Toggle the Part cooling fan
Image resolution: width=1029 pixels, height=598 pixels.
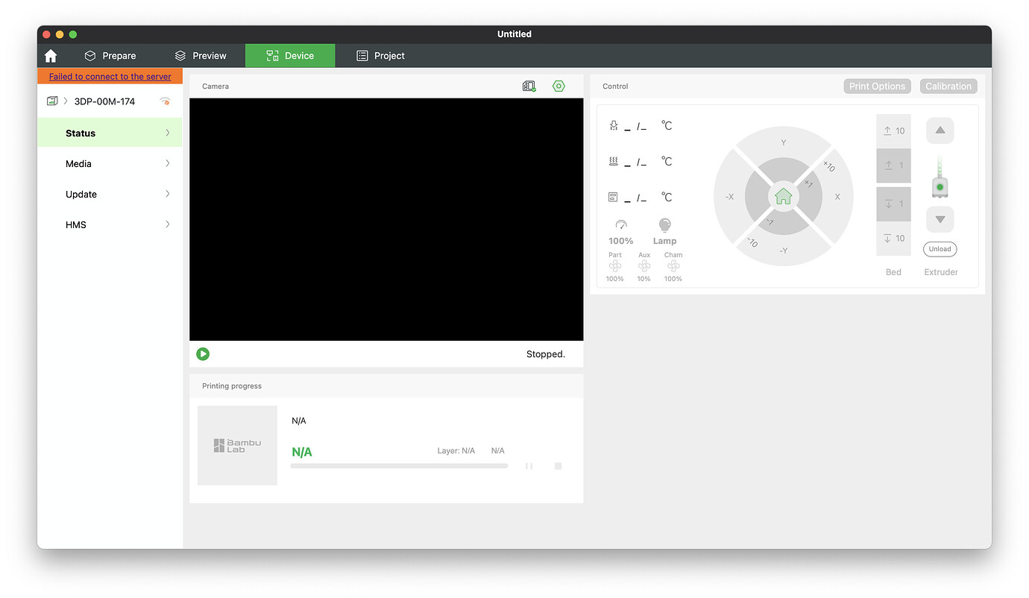pos(615,266)
